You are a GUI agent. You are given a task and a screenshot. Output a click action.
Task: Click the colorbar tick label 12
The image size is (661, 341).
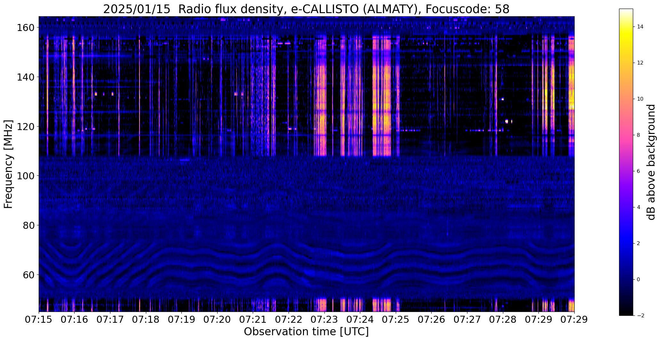pyautogui.click(x=640, y=63)
